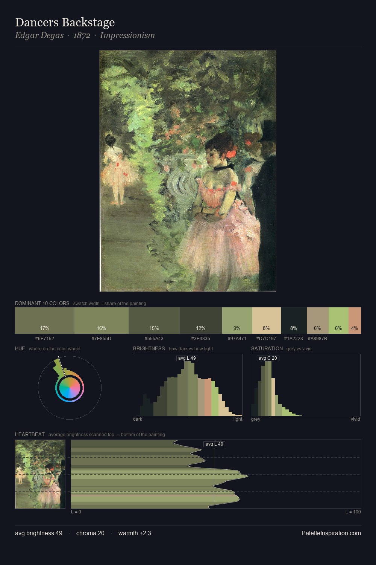This screenshot has height=565, width=376.
Task: Click the "vivid" axis label
Action: click(x=355, y=419)
